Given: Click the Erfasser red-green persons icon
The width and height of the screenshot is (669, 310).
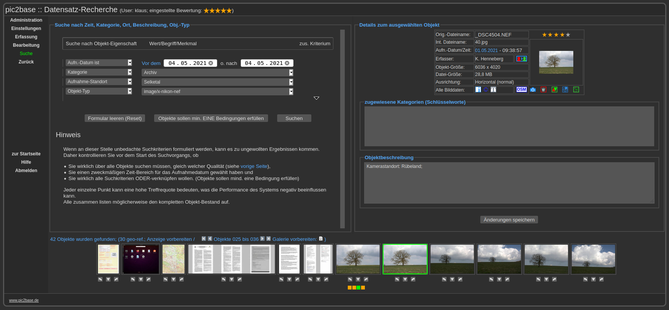Looking at the screenshot, I should [x=521, y=59].
